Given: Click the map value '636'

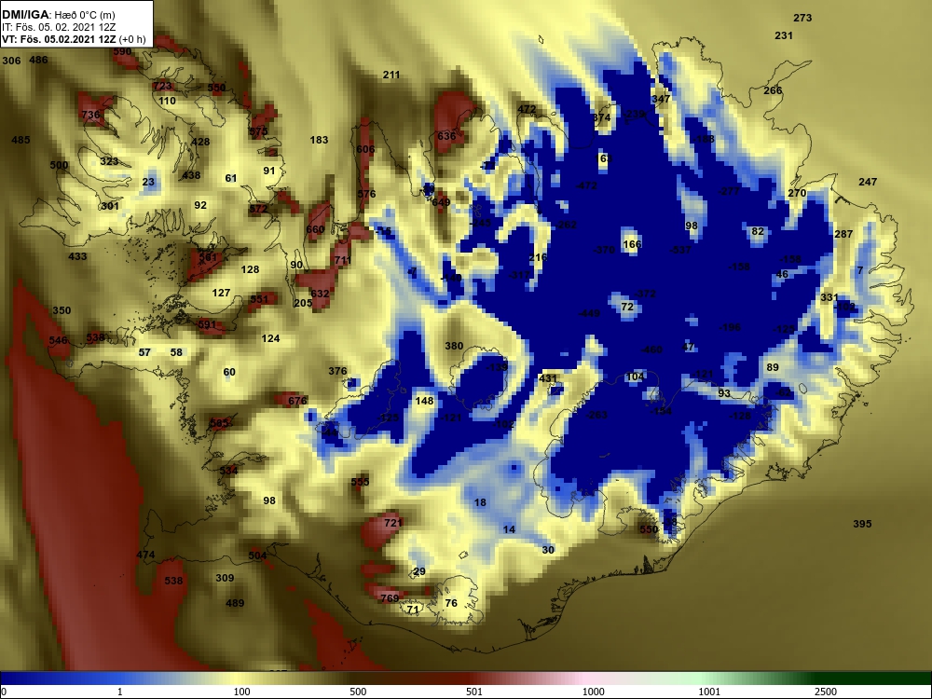Looking at the screenshot, I should 446,136.
